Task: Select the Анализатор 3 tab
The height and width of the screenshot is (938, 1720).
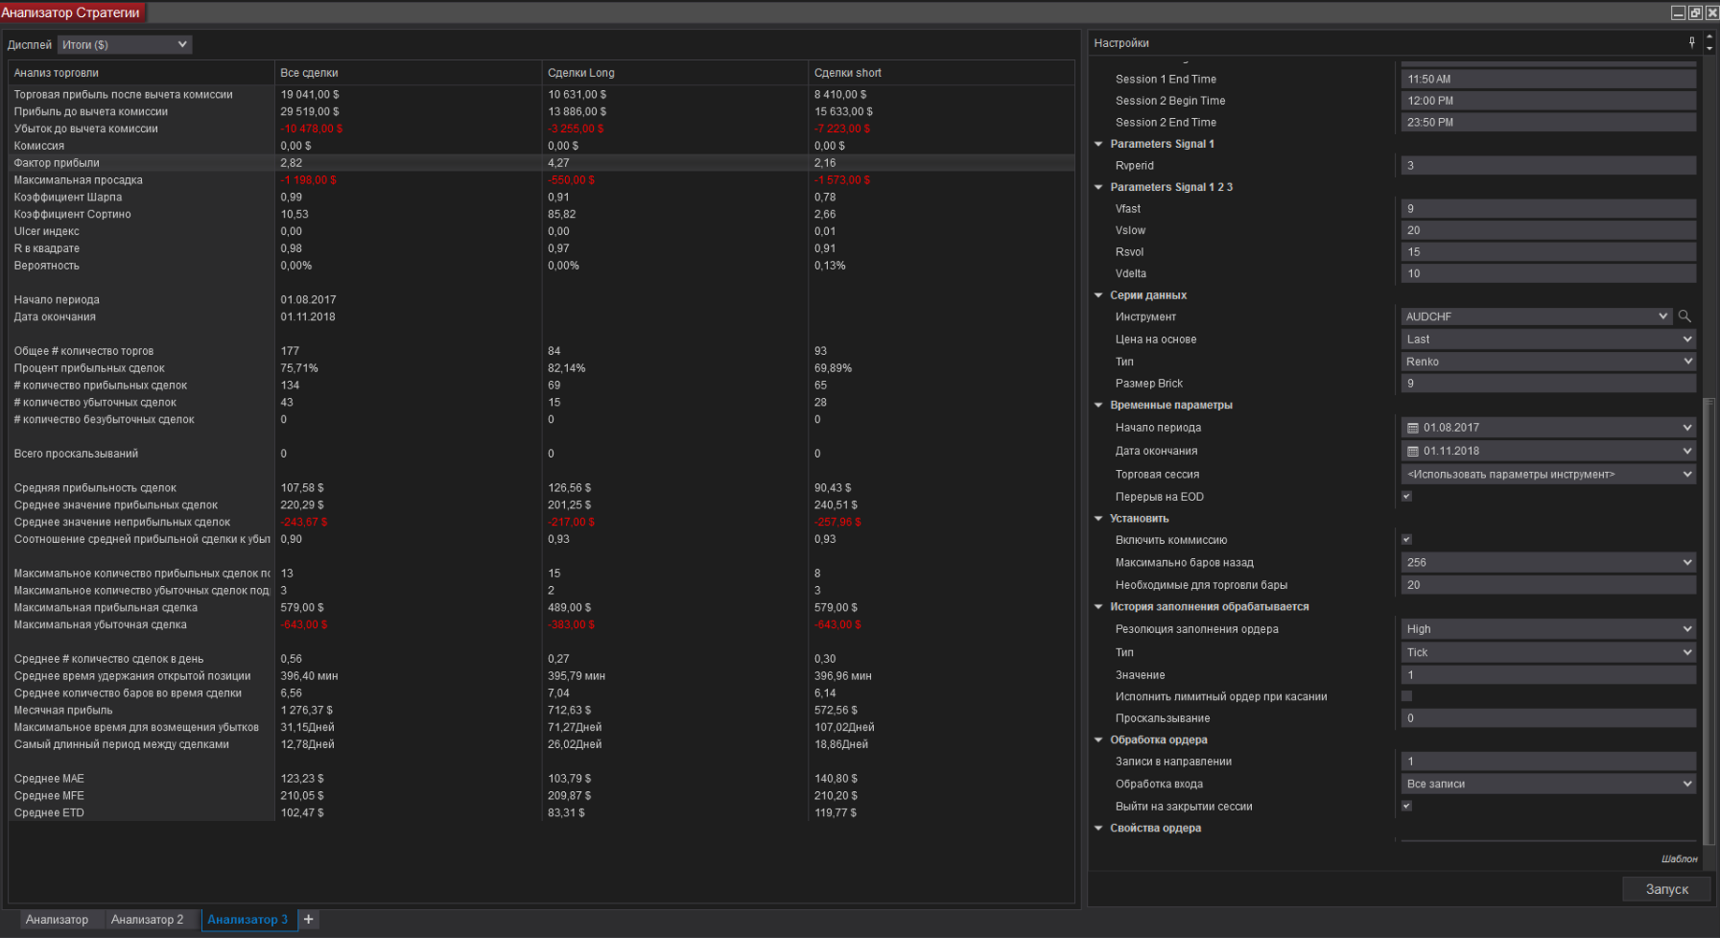Action: point(247,919)
